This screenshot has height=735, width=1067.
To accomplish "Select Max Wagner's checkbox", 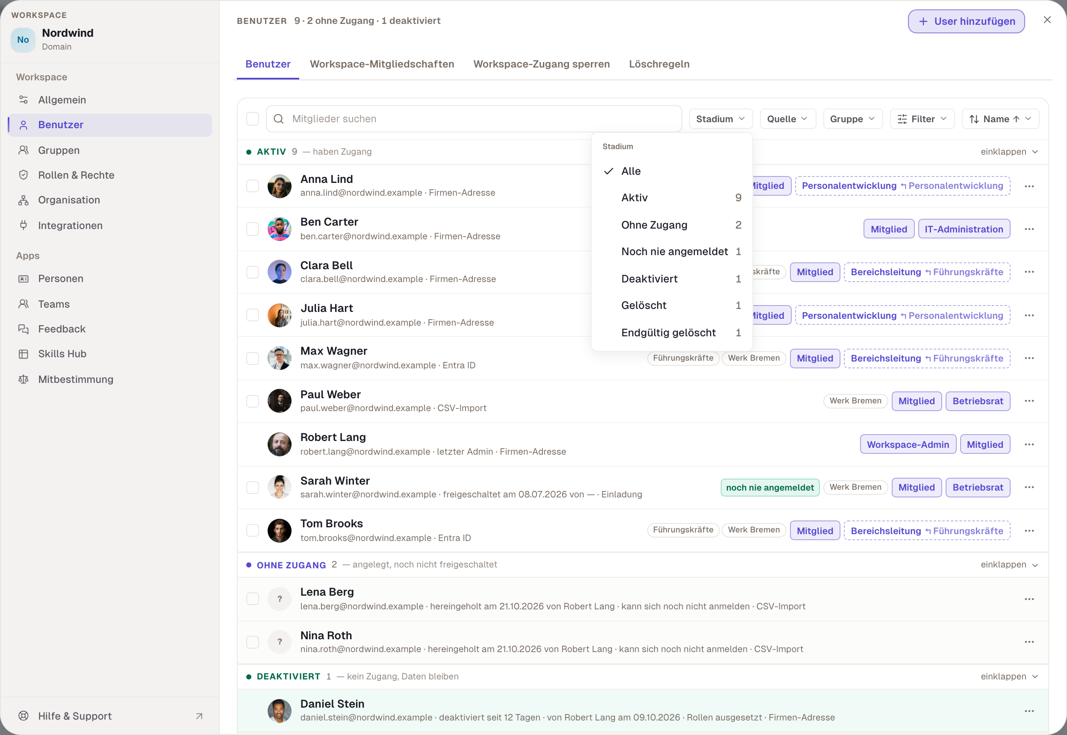I will coord(253,358).
